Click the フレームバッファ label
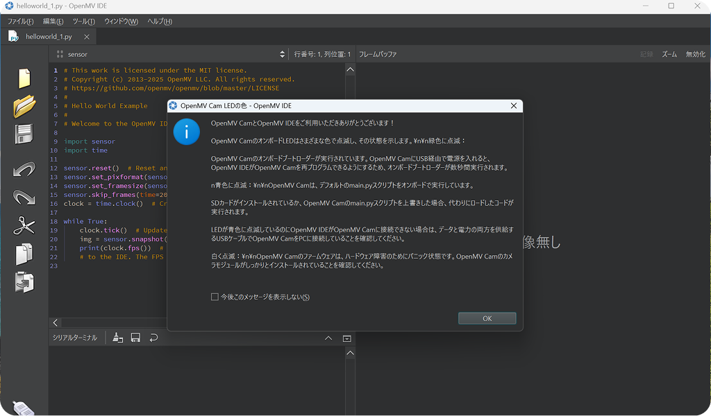 coord(378,54)
